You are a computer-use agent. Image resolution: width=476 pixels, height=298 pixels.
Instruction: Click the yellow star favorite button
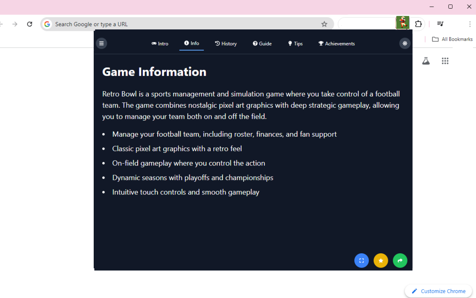pyautogui.click(x=381, y=261)
